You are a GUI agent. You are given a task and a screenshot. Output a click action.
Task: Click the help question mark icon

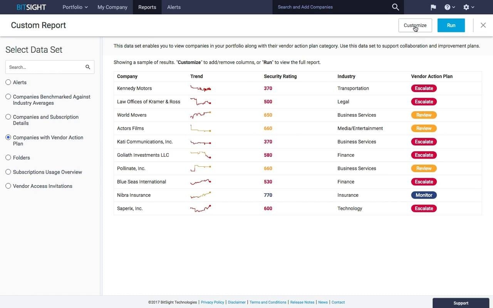point(447,7)
